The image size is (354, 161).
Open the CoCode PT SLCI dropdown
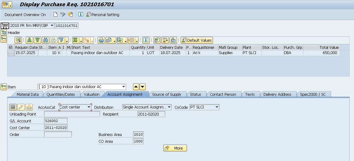click(x=217, y=107)
